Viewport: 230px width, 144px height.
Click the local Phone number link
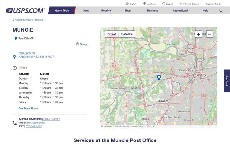pyautogui.click(x=36, y=123)
